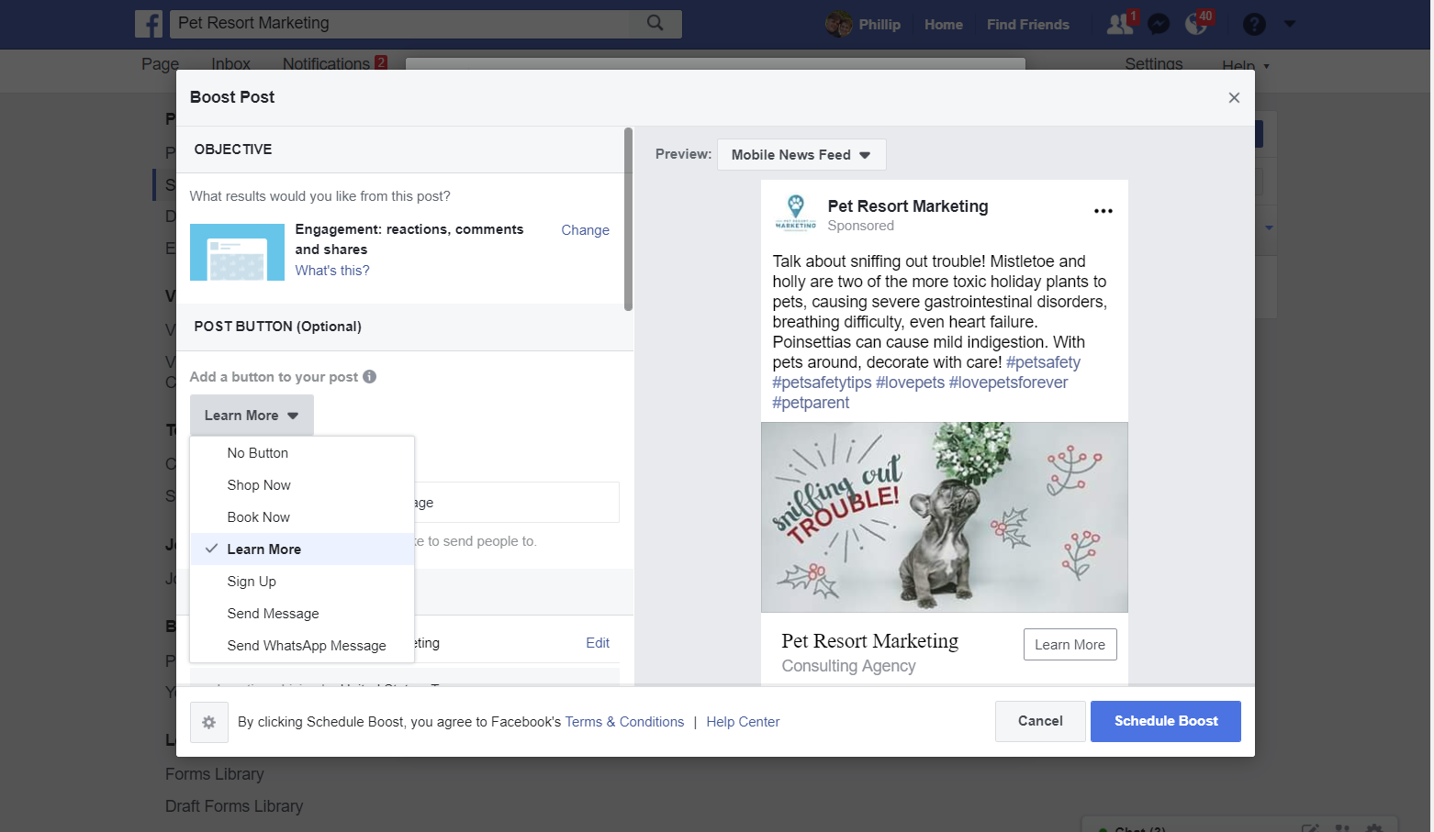Click Edit audience link
Image resolution: width=1434 pixels, height=832 pixels.
[598, 643]
